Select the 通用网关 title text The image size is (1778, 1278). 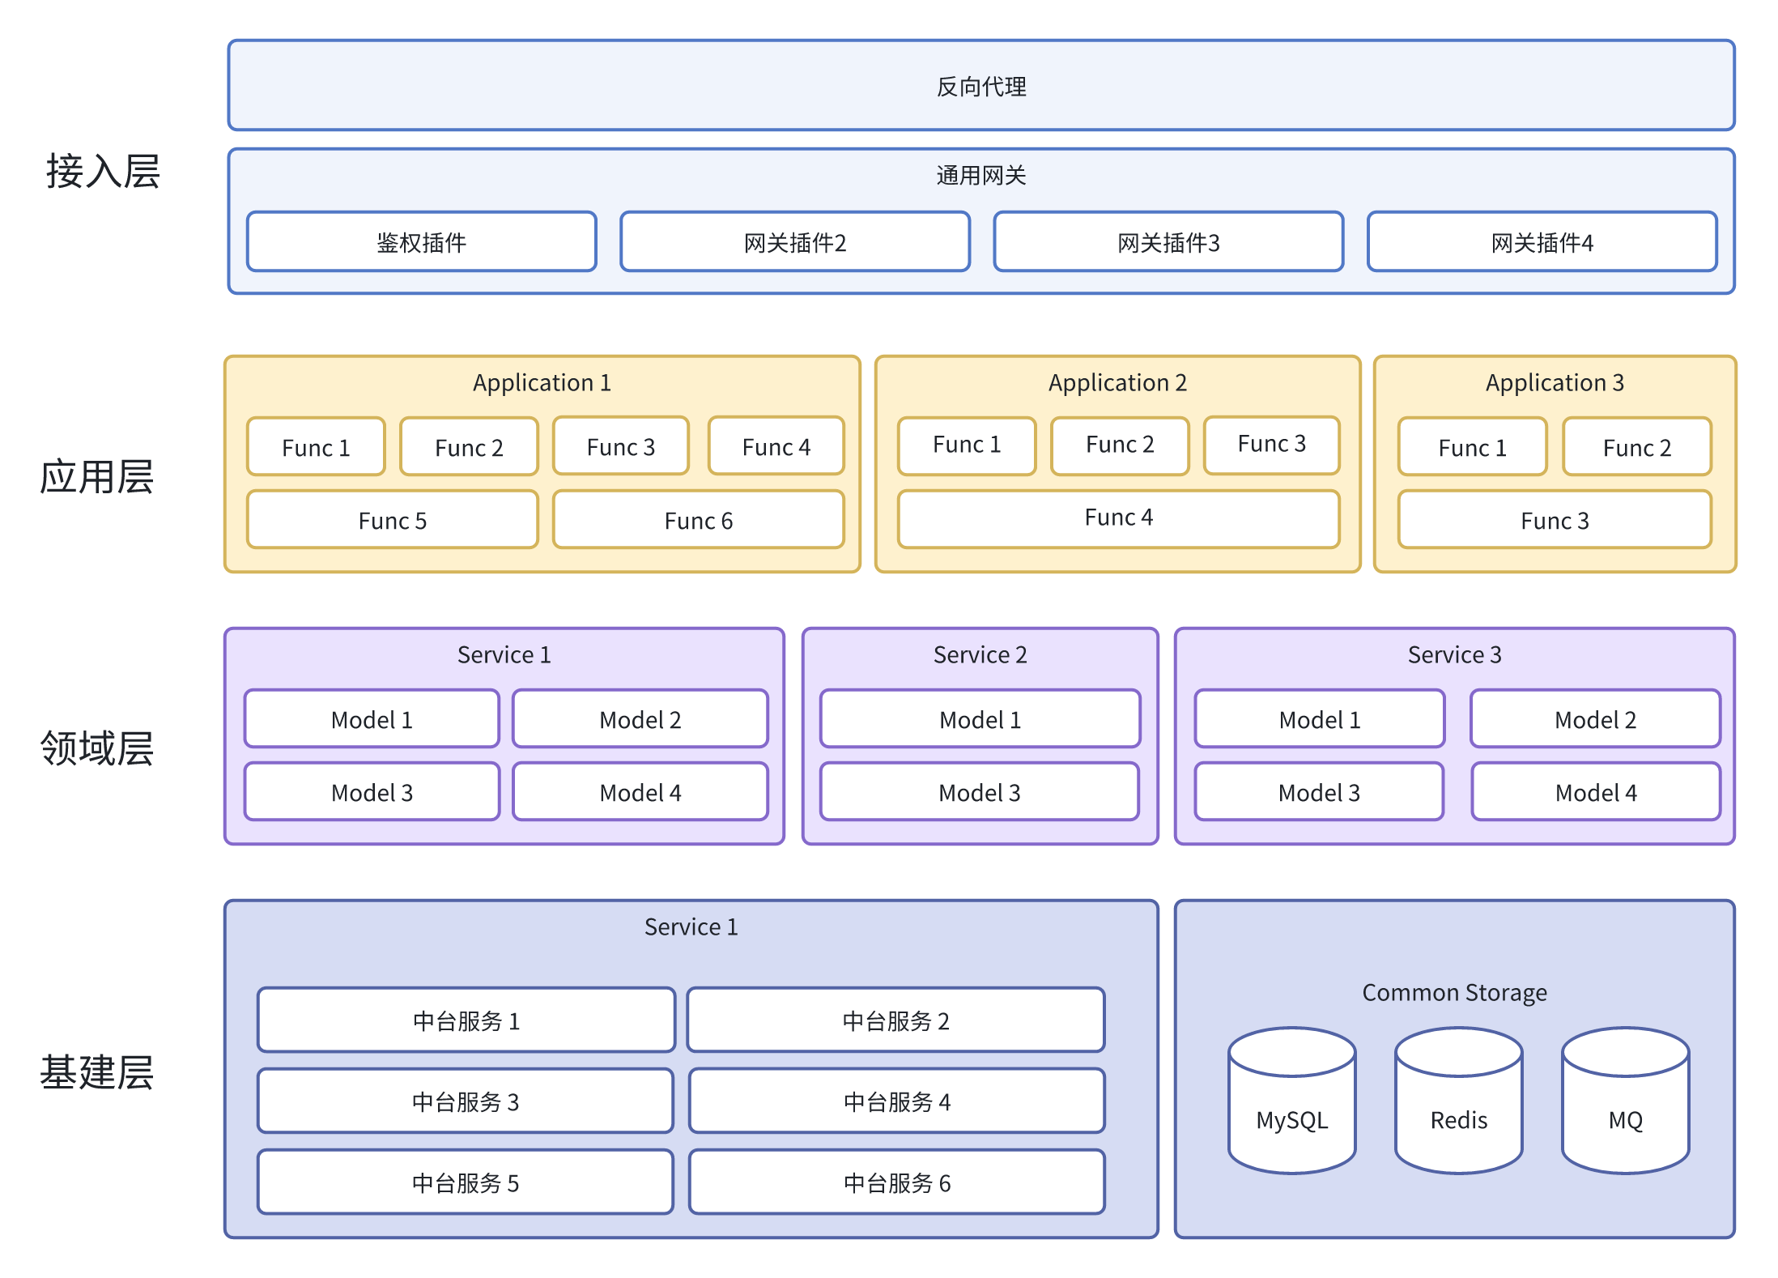click(980, 175)
